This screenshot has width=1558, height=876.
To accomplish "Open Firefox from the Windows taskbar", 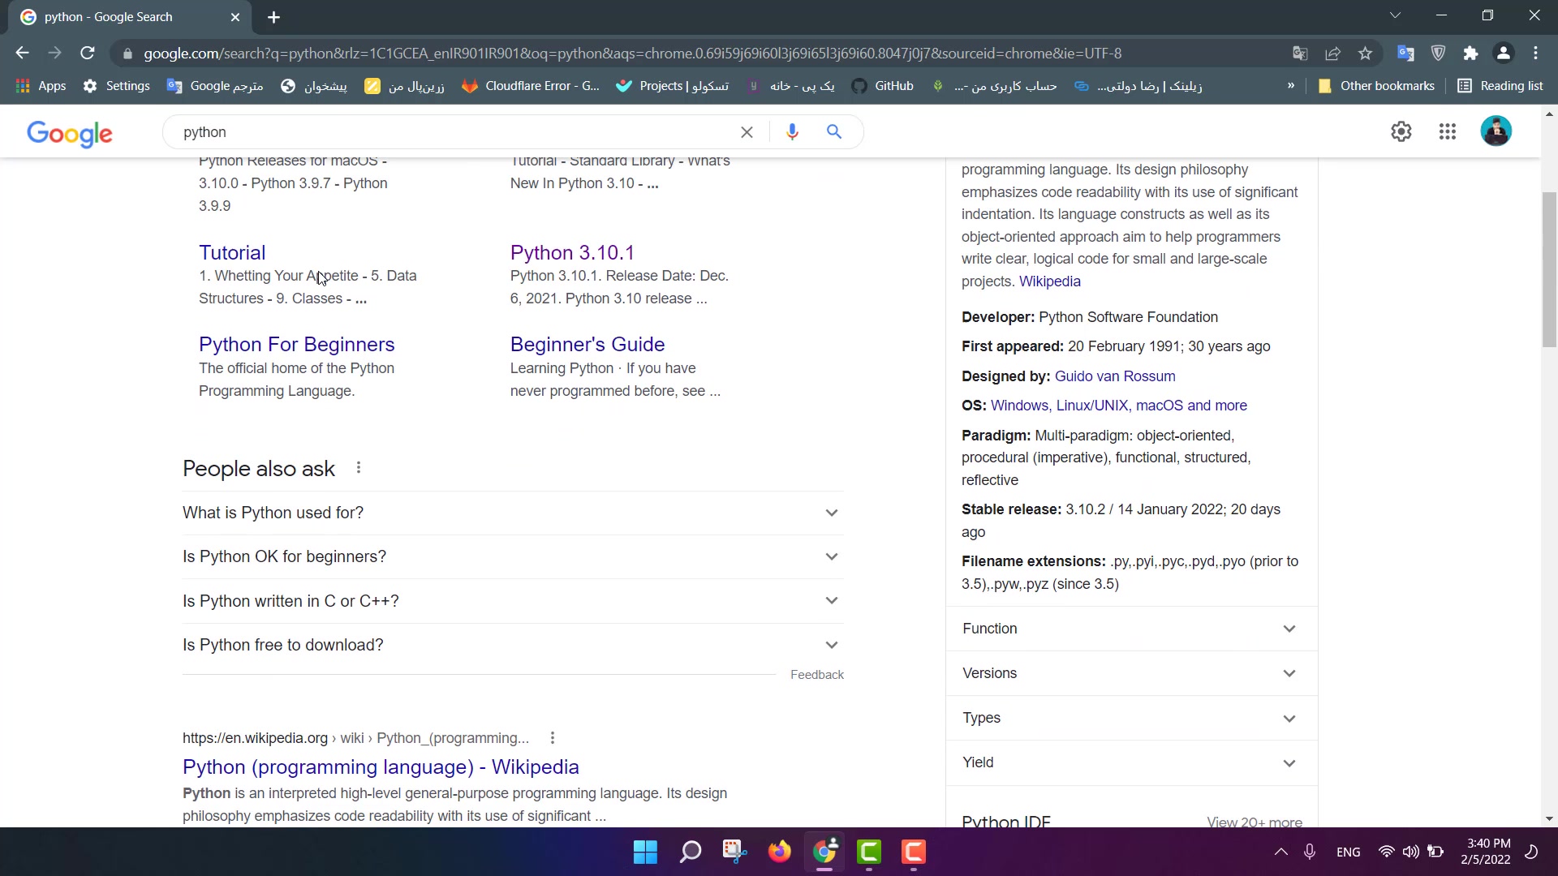I will [779, 852].
